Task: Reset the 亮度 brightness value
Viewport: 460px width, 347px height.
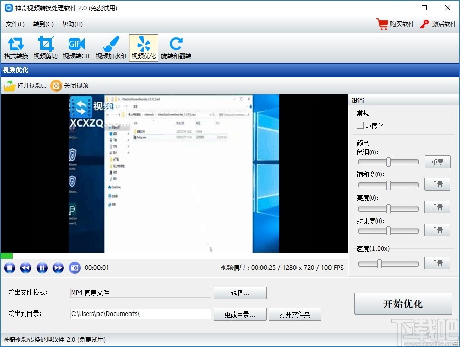Action: (x=438, y=207)
